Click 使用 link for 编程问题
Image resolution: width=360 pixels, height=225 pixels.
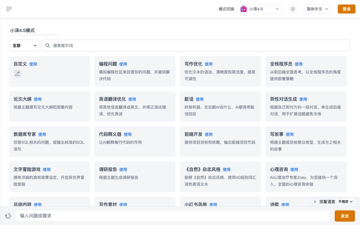pyautogui.click(x=123, y=64)
